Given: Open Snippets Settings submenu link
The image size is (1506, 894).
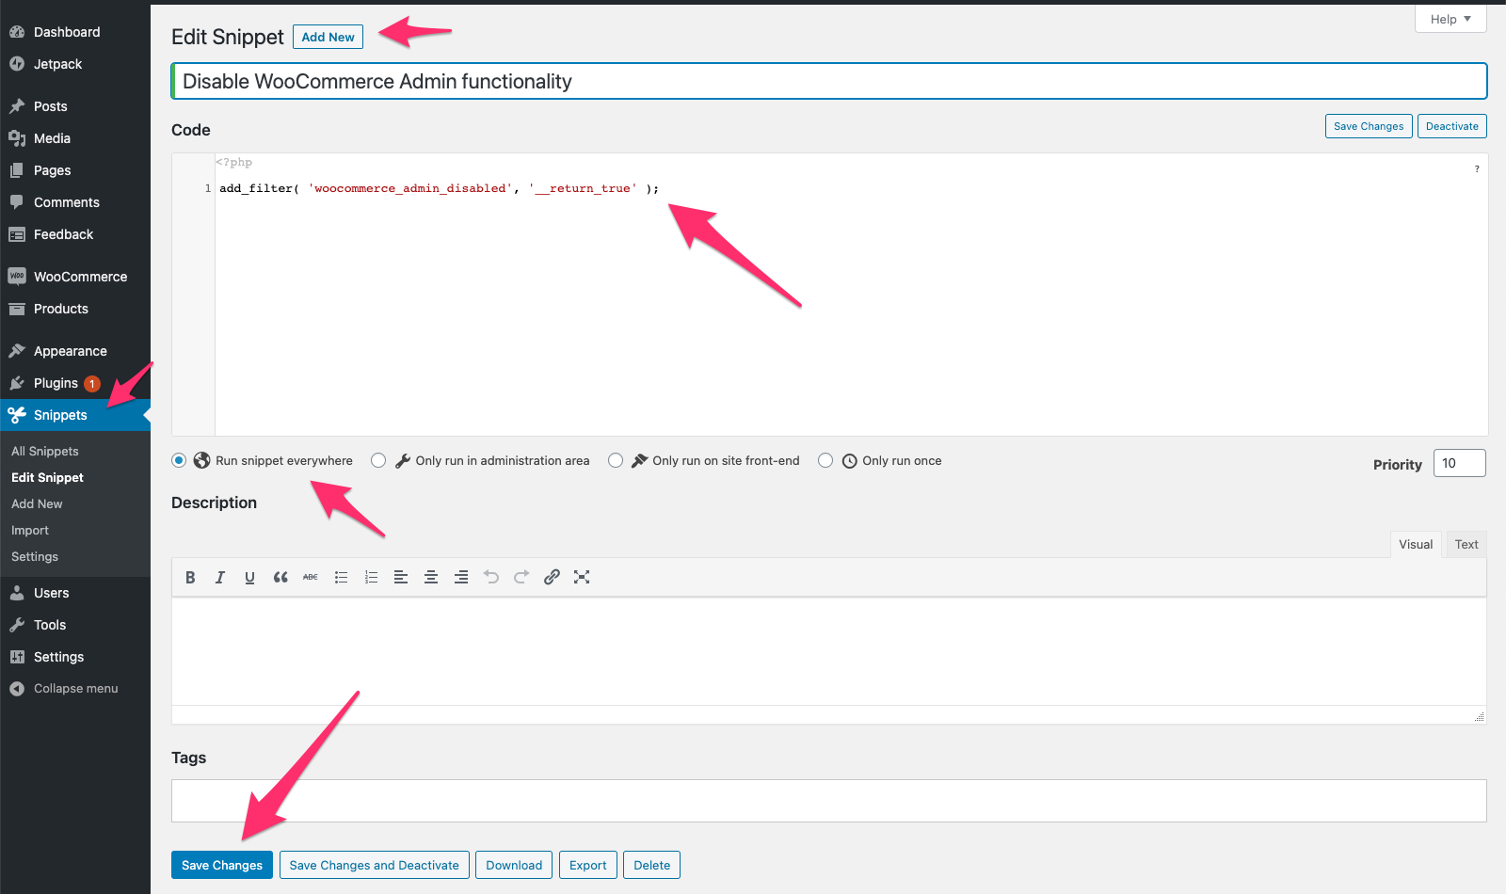Looking at the screenshot, I should 35,557.
